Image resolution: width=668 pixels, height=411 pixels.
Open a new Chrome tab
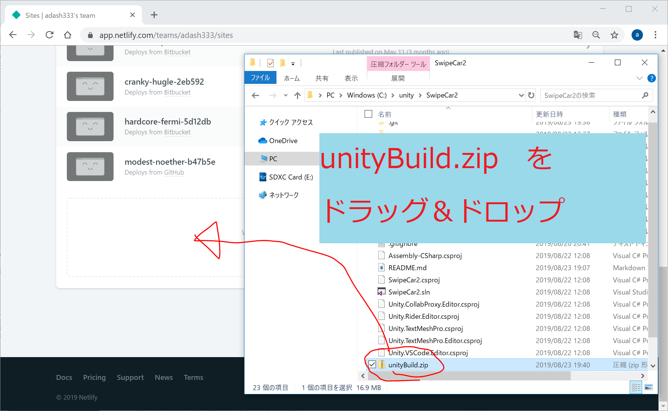[154, 15]
